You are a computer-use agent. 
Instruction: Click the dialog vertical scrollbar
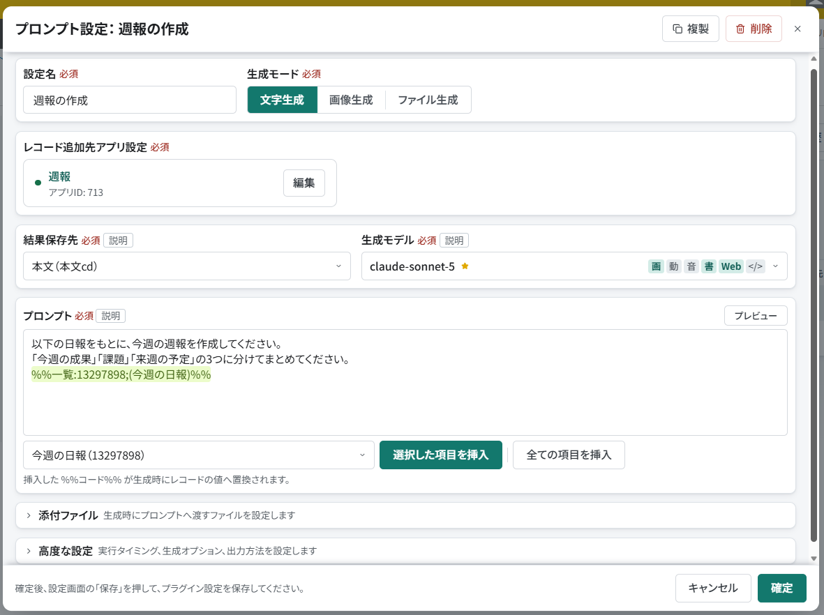click(814, 305)
